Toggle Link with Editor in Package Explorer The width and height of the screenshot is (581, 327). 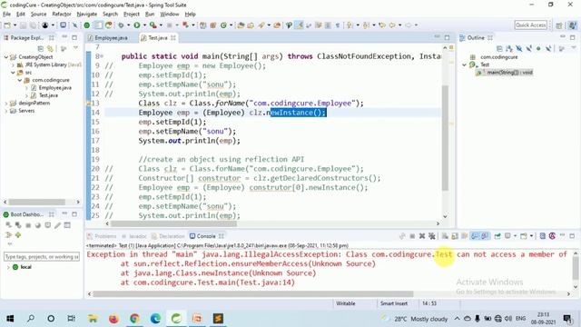50,48
